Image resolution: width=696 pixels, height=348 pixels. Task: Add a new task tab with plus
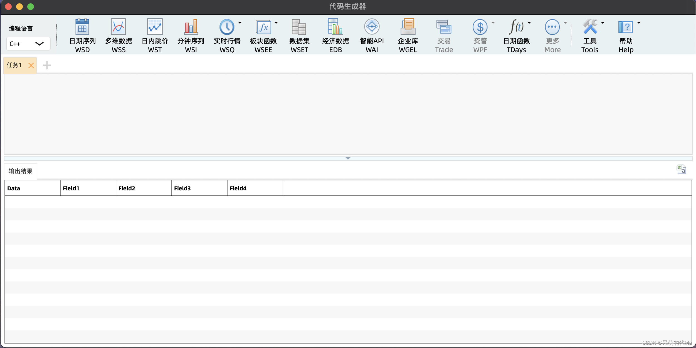tap(47, 65)
